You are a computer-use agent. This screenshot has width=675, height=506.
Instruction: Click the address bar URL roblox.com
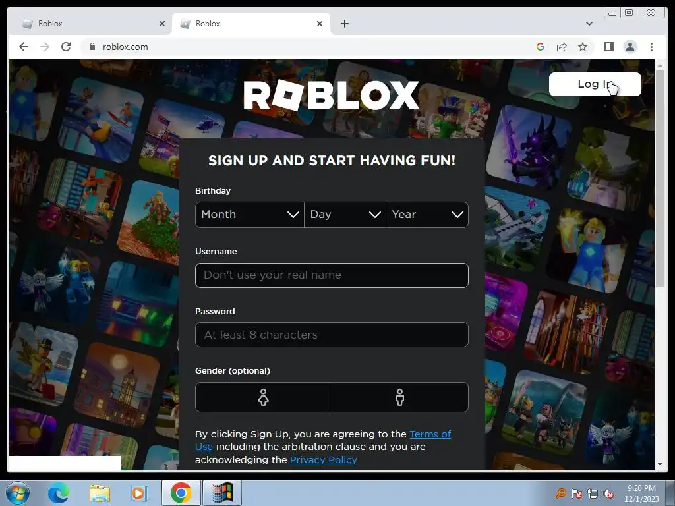(125, 47)
